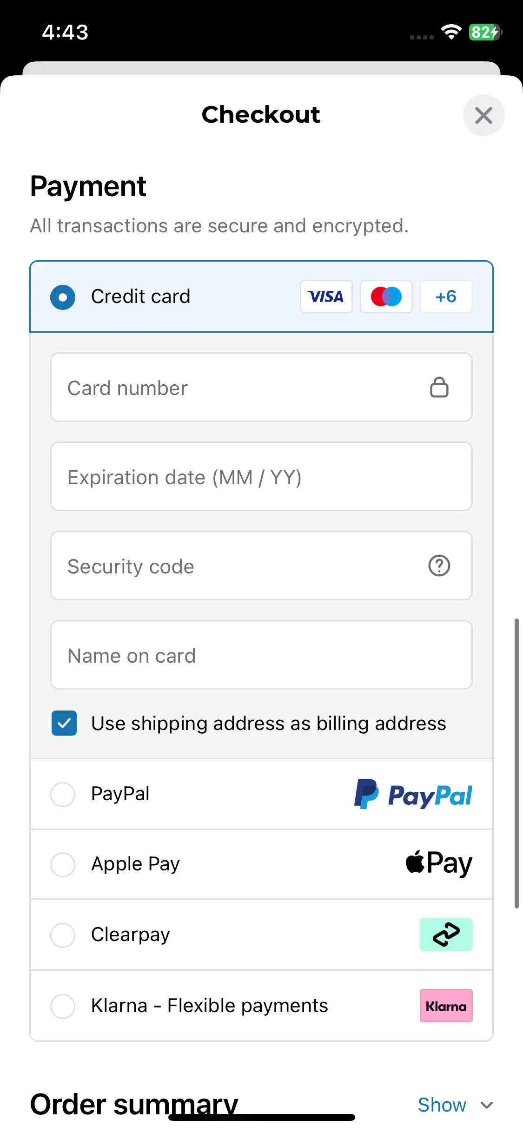Focus the Card number field
Screen dimensions: 523x1132
(261, 387)
